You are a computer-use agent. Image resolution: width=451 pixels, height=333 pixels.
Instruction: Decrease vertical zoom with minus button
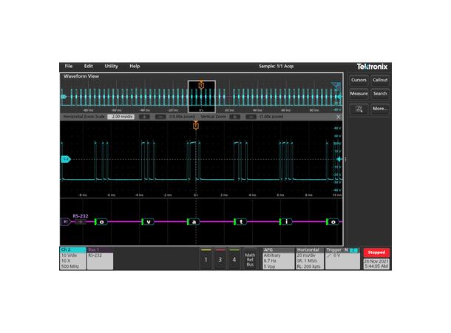(251, 117)
